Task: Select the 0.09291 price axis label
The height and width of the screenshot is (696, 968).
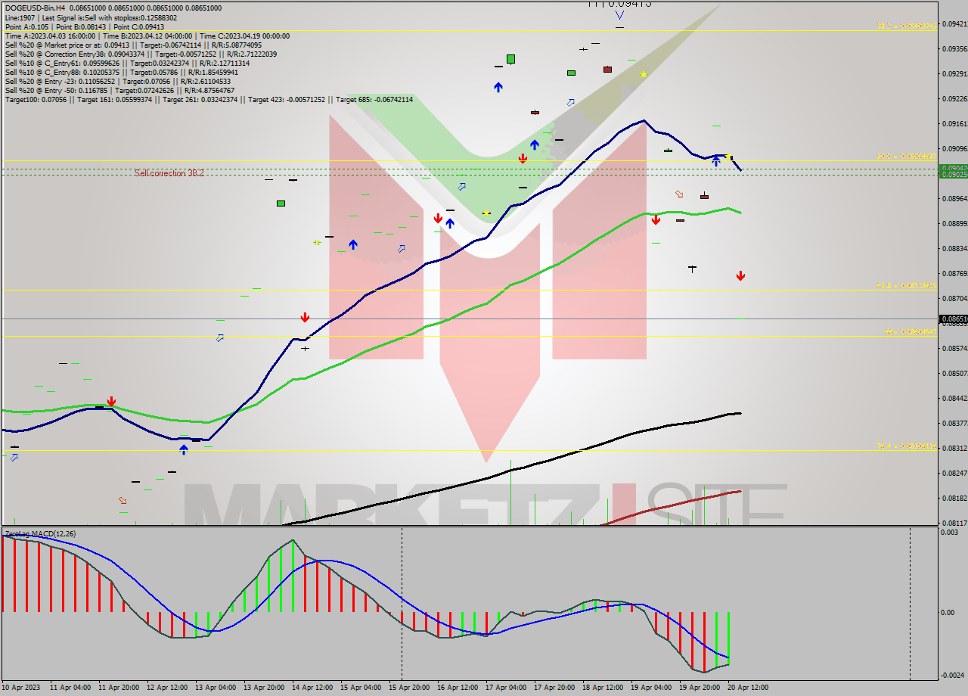Action: (956, 73)
